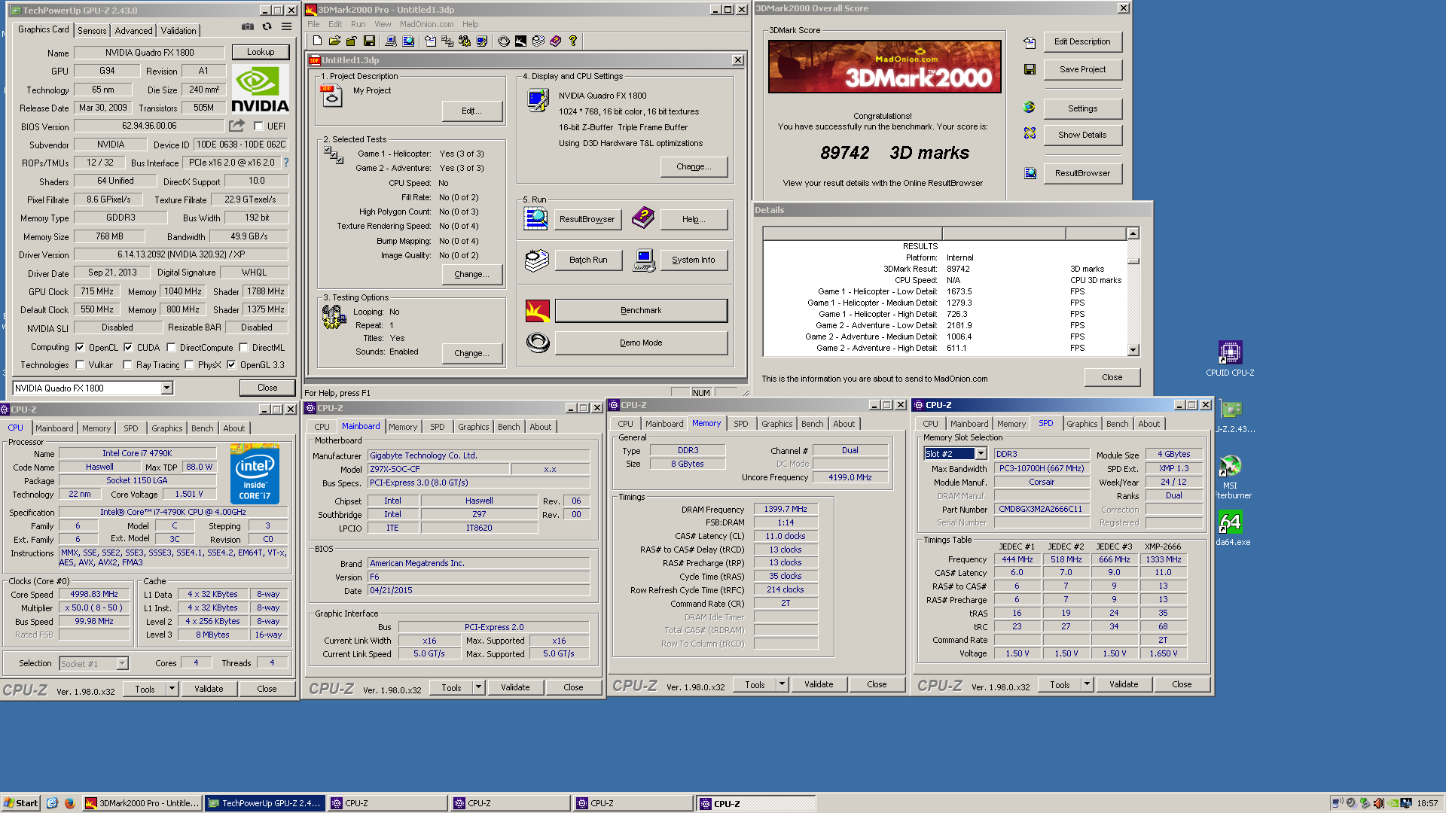Screen dimensions: 1446x813
Task: Toggle DirectCompute checkbox
Action: [x=171, y=348]
